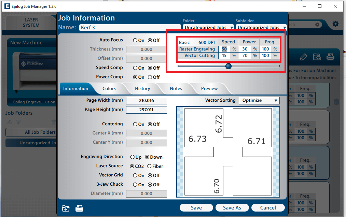This screenshot has width=346, height=217.
Task: Click the speed/power slider handle
Action: pyautogui.click(x=229, y=66)
